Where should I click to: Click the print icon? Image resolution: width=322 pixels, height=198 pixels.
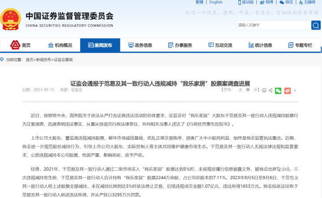pos(264,90)
